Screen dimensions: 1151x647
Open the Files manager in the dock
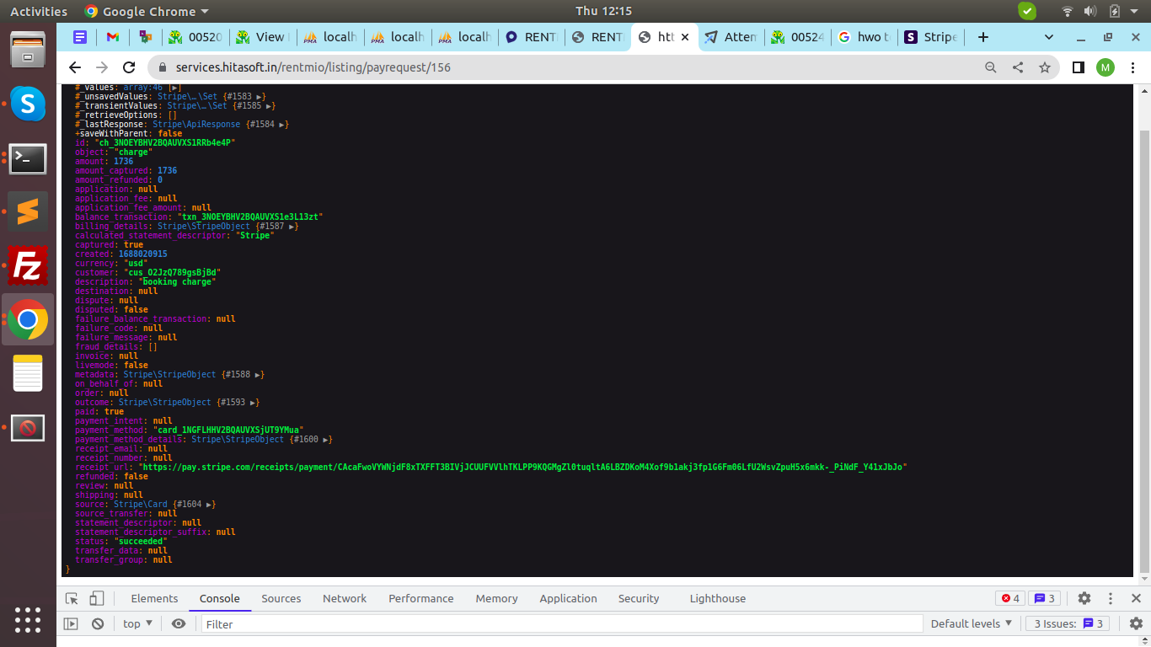tap(28, 50)
